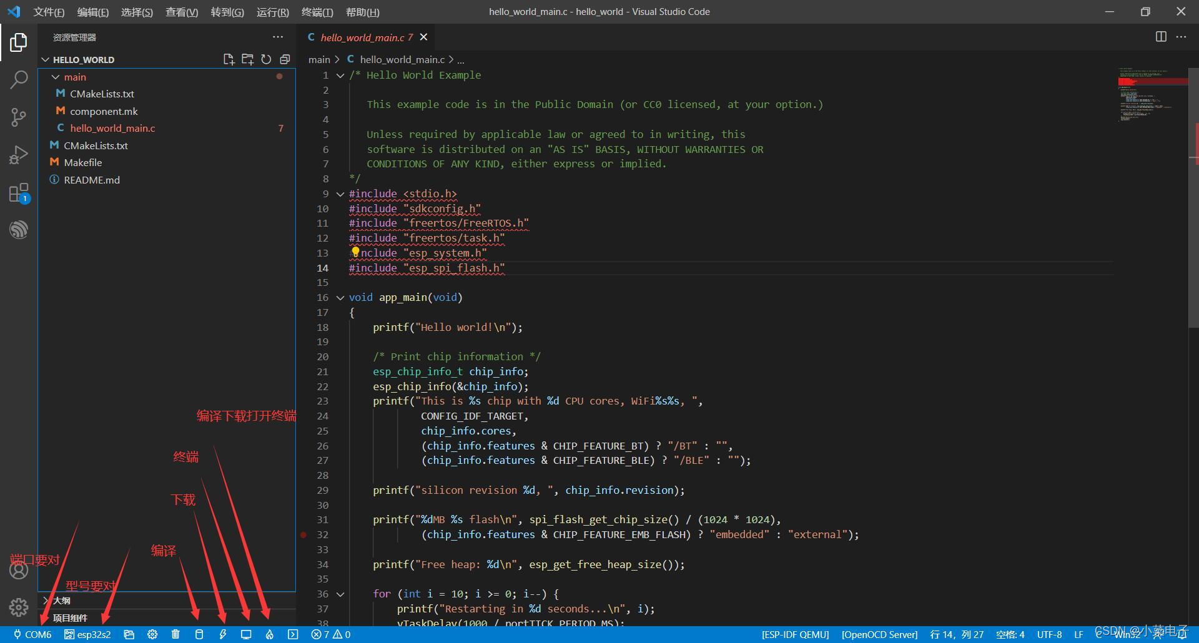This screenshot has height=643, width=1199.
Task: Open the 查看(V) menu
Action: coord(182,12)
